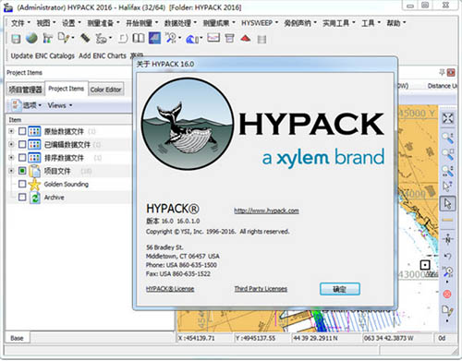The height and width of the screenshot is (361, 462).
Task: Open the book-shaped toolbar icon
Action: (139, 39)
